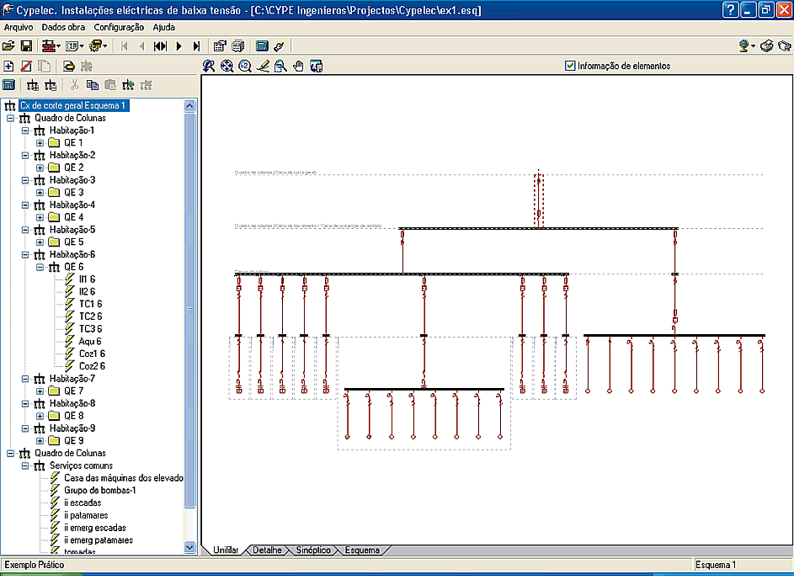
Task: Collapse the Habitação-1 tree node
Action: (x=24, y=130)
